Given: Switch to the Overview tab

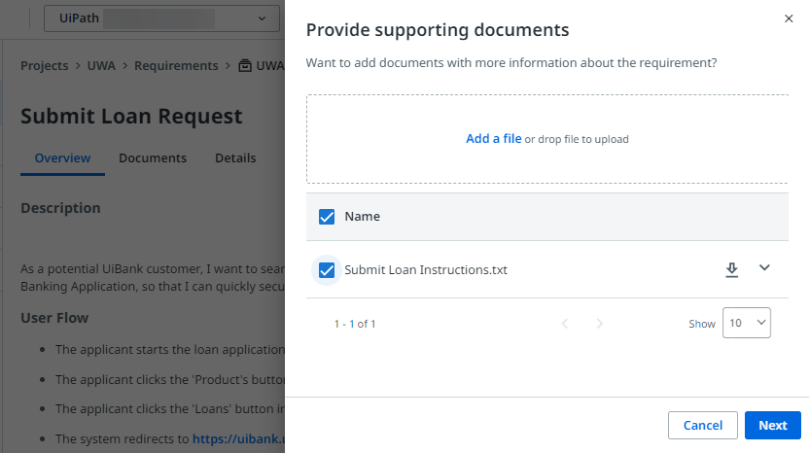Looking at the screenshot, I should pos(62,158).
